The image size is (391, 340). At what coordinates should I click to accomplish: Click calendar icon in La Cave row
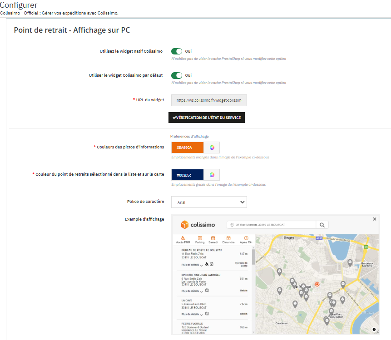click(x=207, y=314)
